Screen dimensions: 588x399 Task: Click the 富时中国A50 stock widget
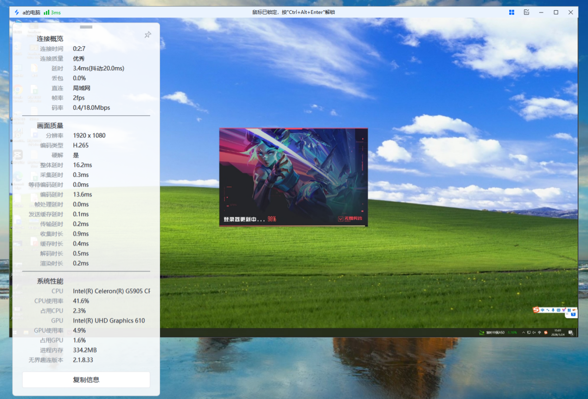click(x=498, y=332)
